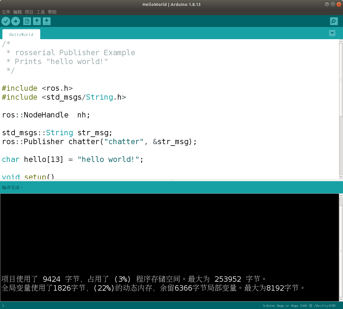The image size is (343, 309).
Task: Open the 编辑 menu
Action: [17, 12]
